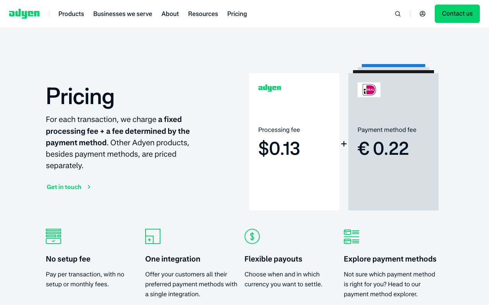Viewport: 489px width, 305px height.
Task: Click the Explore payment methods heading
Action: (x=390, y=259)
